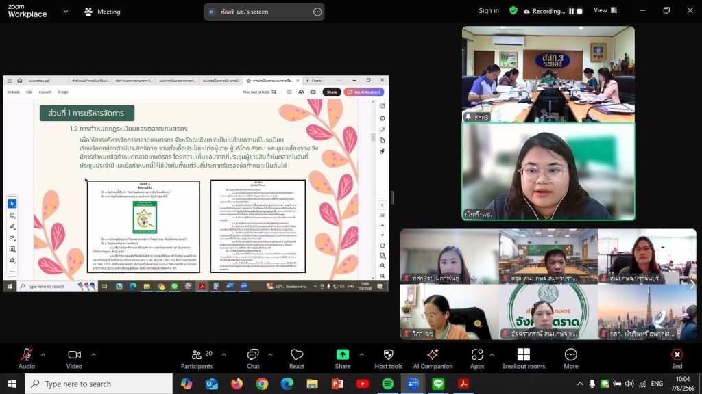Expand the Zoom Workplace dropdown chevron
The height and width of the screenshot is (394, 702).
coord(66,12)
